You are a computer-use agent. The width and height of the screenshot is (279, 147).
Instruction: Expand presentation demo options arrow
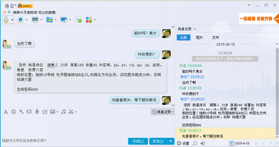click(41, 20)
